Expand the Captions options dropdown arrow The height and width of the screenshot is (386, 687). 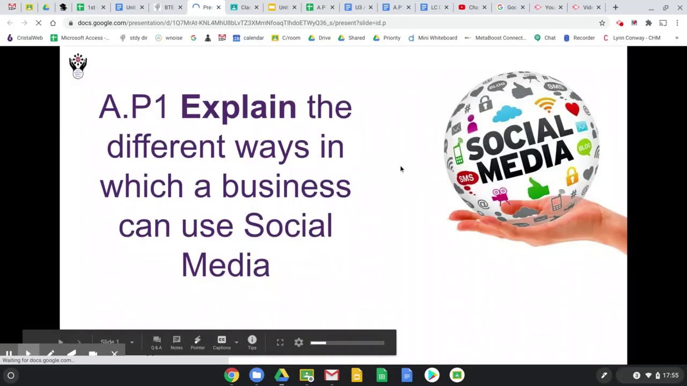(x=236, y=342)
